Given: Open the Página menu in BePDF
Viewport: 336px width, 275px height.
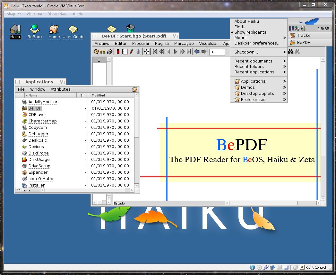Looking at the screenshot, I should (x=162, y=44).
